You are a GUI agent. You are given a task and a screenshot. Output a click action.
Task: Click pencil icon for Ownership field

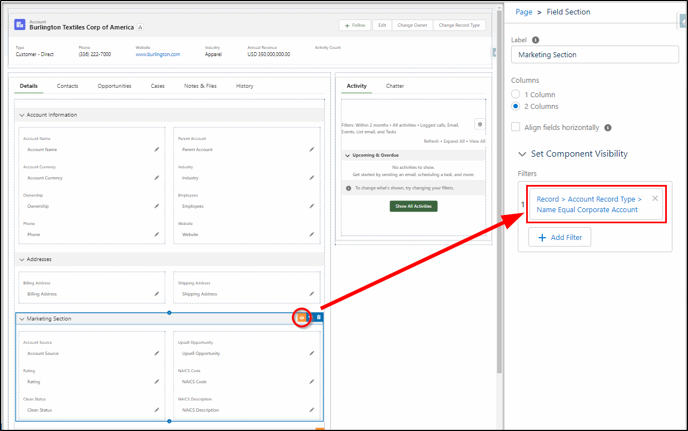point(157,206)
